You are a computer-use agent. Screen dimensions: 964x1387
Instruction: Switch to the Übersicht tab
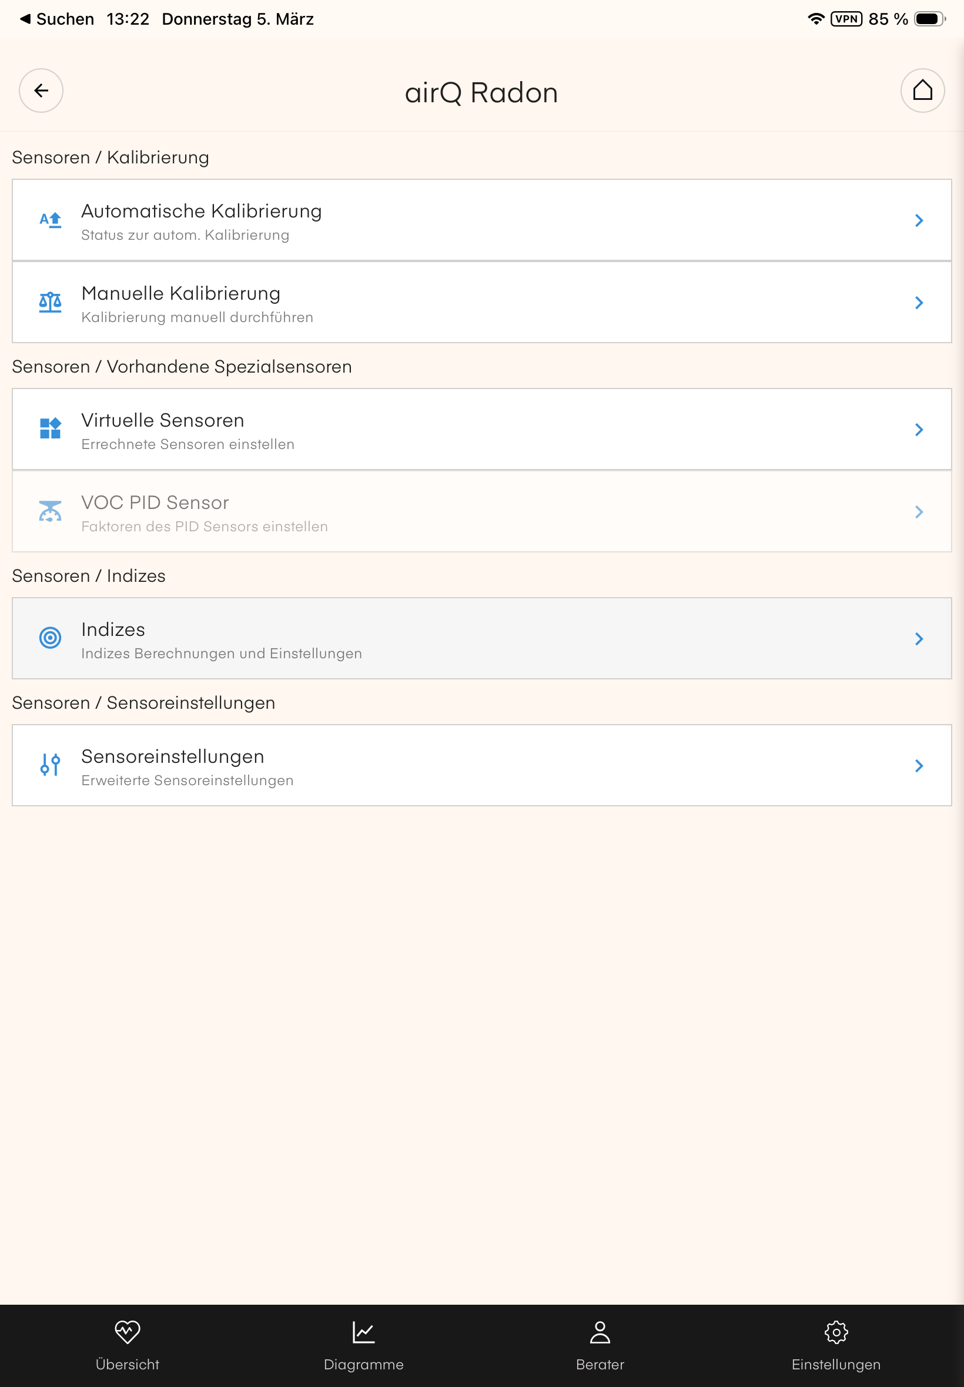[x=128, y=1345]
